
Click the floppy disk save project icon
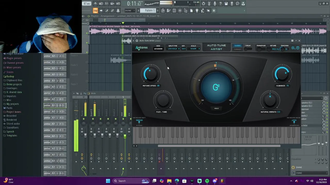(226, 4)
